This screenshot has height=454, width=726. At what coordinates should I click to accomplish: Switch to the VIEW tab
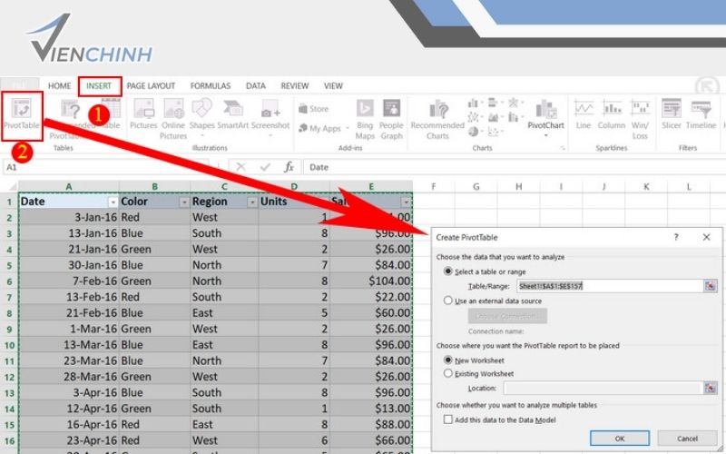point(333,85)
